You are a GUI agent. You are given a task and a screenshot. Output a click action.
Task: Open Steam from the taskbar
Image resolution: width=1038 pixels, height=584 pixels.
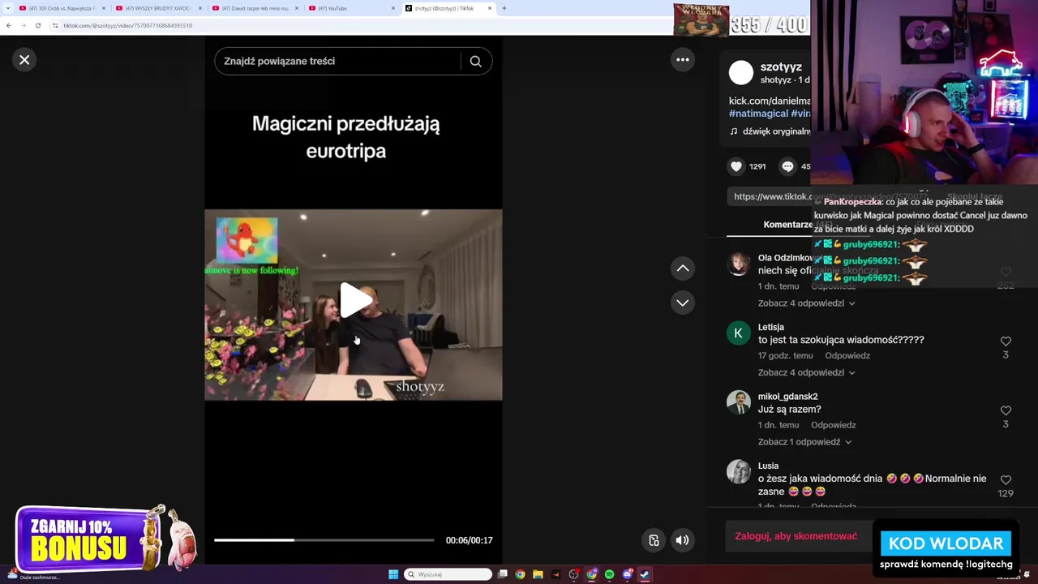(x=645, y=574)
